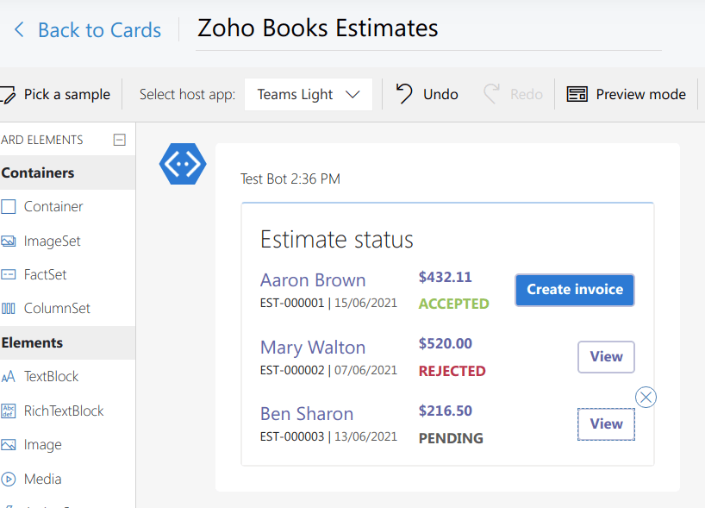
Task: Pick the Image element icon
Action: (x=8, y=445)
